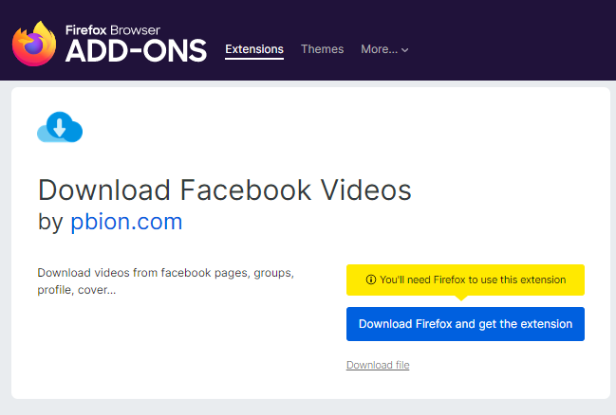The width and height of the screenshot is (616, 415).
Task: Click the word 'by' before author name
Action: pos(50,223)
